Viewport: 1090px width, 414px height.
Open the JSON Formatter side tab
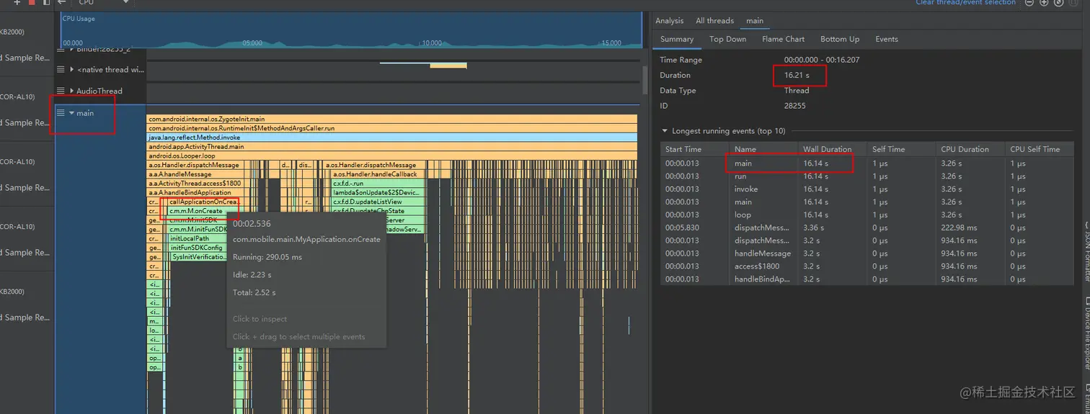(1086, 252)
